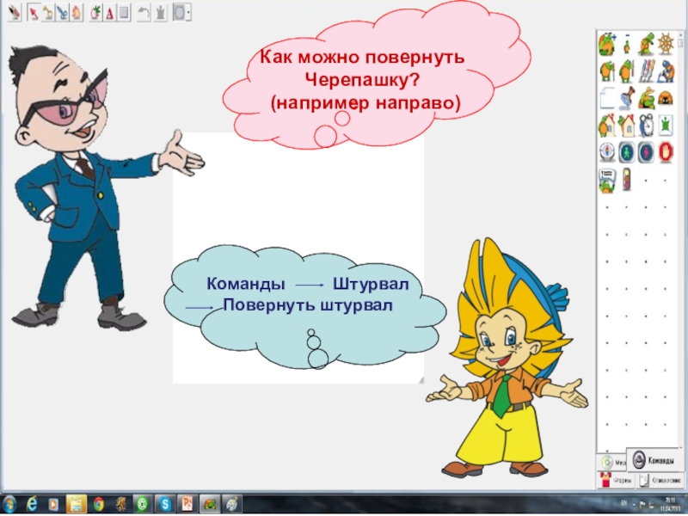The image size is (688, 516).
Task: Click the text Повернуть штурвал
Action: click(x=308, y=305)
